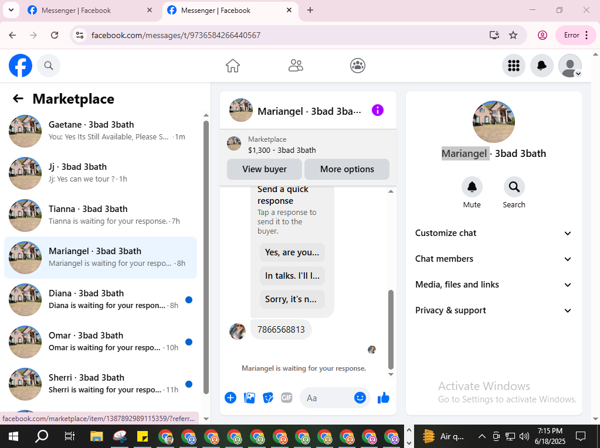Open the Sticky Notes taskbar icon
The image size is (600, 448).
pos(143,436)
